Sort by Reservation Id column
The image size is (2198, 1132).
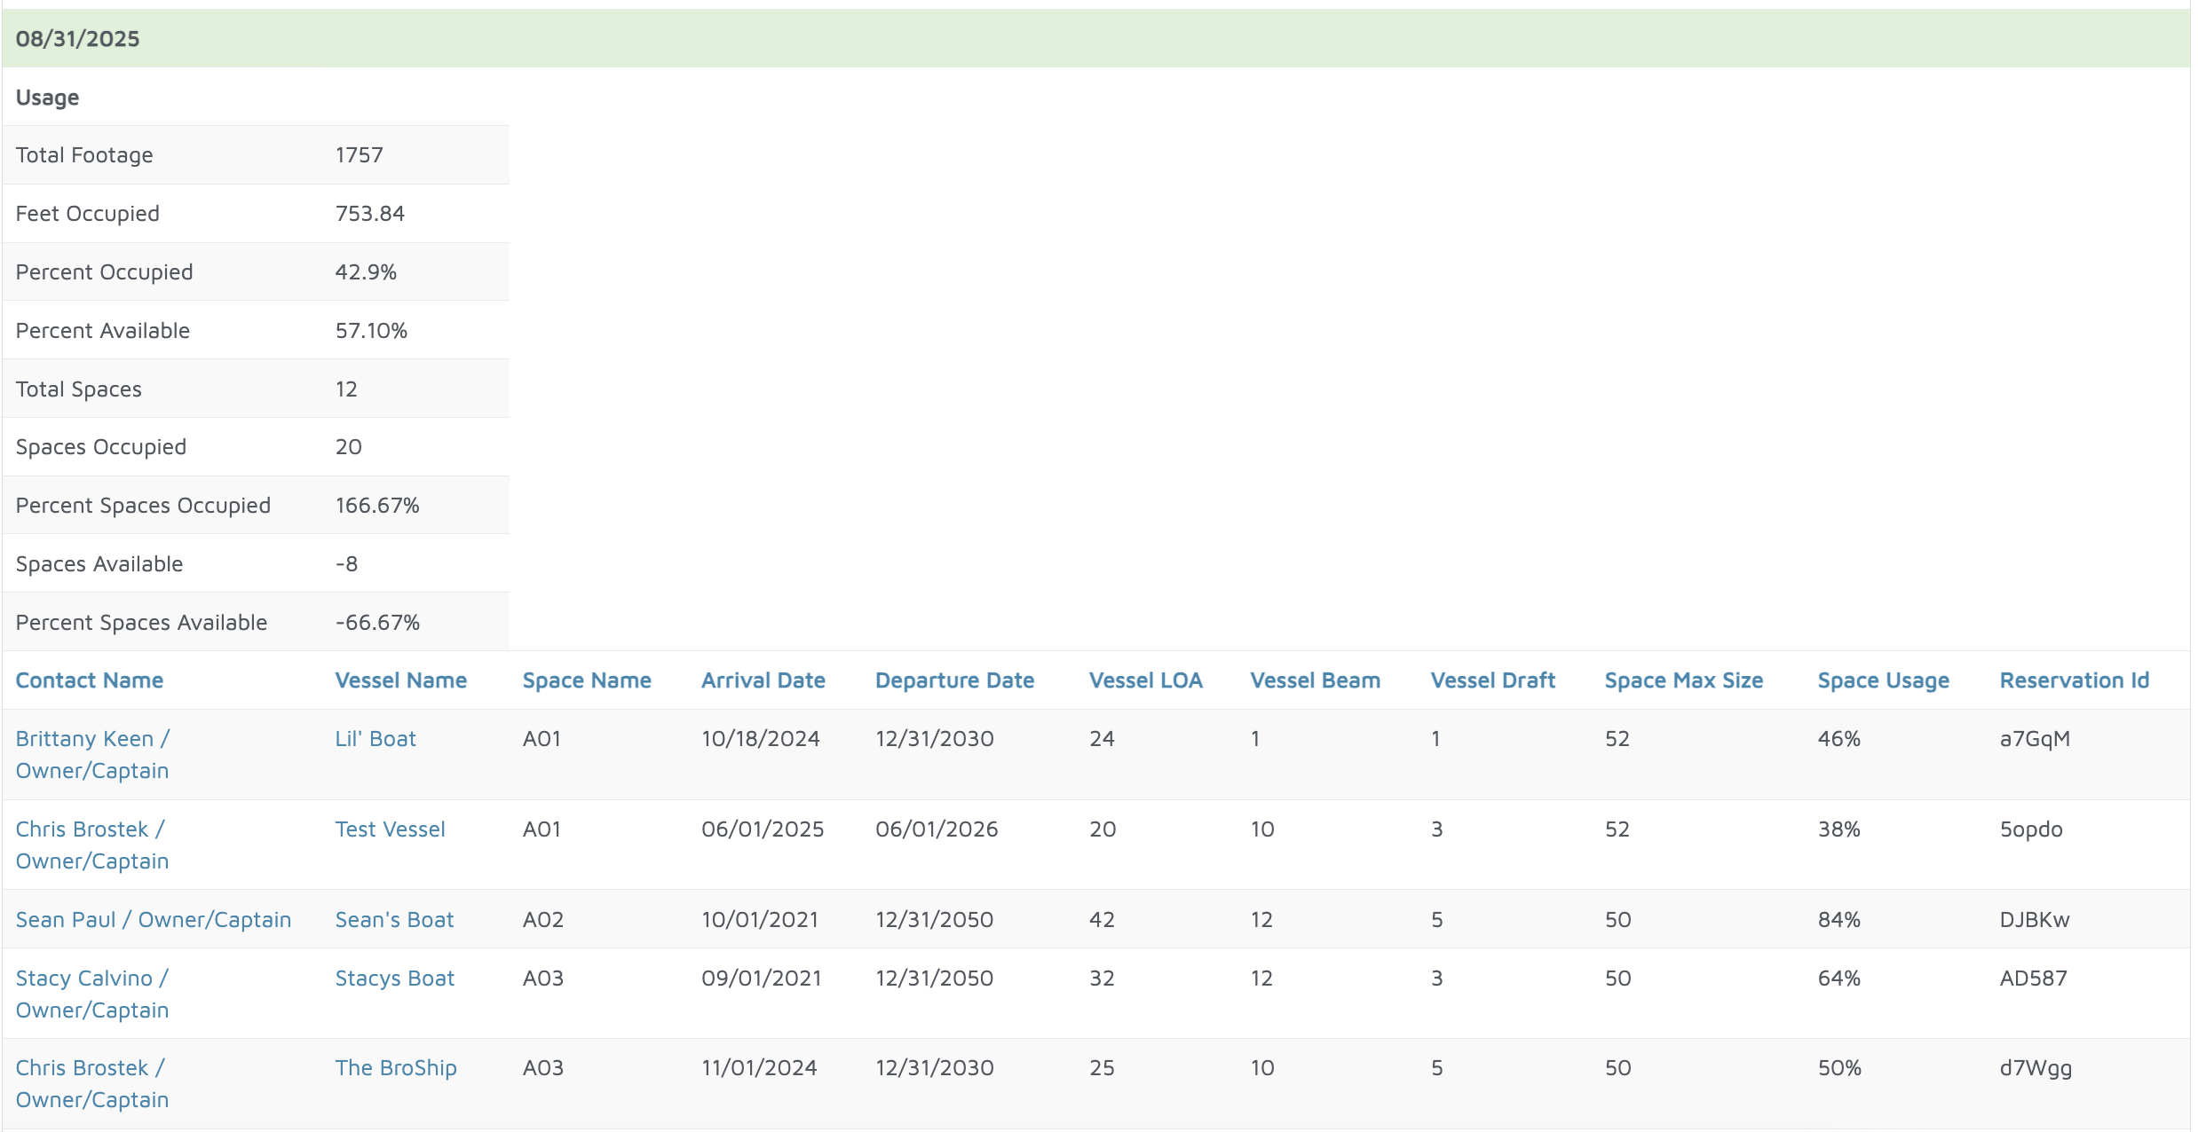pos(2074,680)
